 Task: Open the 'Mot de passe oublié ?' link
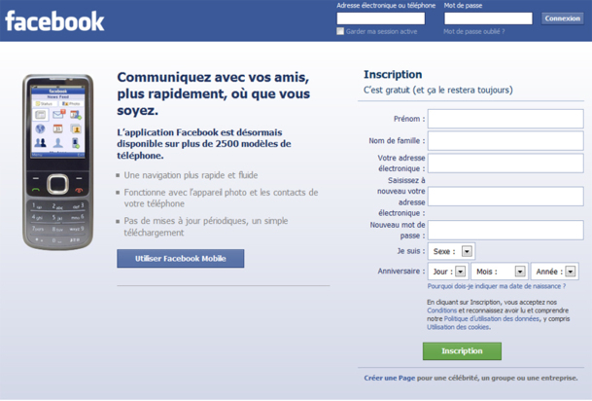pos(473,31)
